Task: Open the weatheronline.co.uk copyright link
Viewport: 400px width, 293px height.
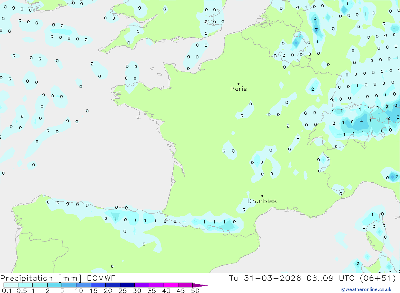Action: (366, 289)
